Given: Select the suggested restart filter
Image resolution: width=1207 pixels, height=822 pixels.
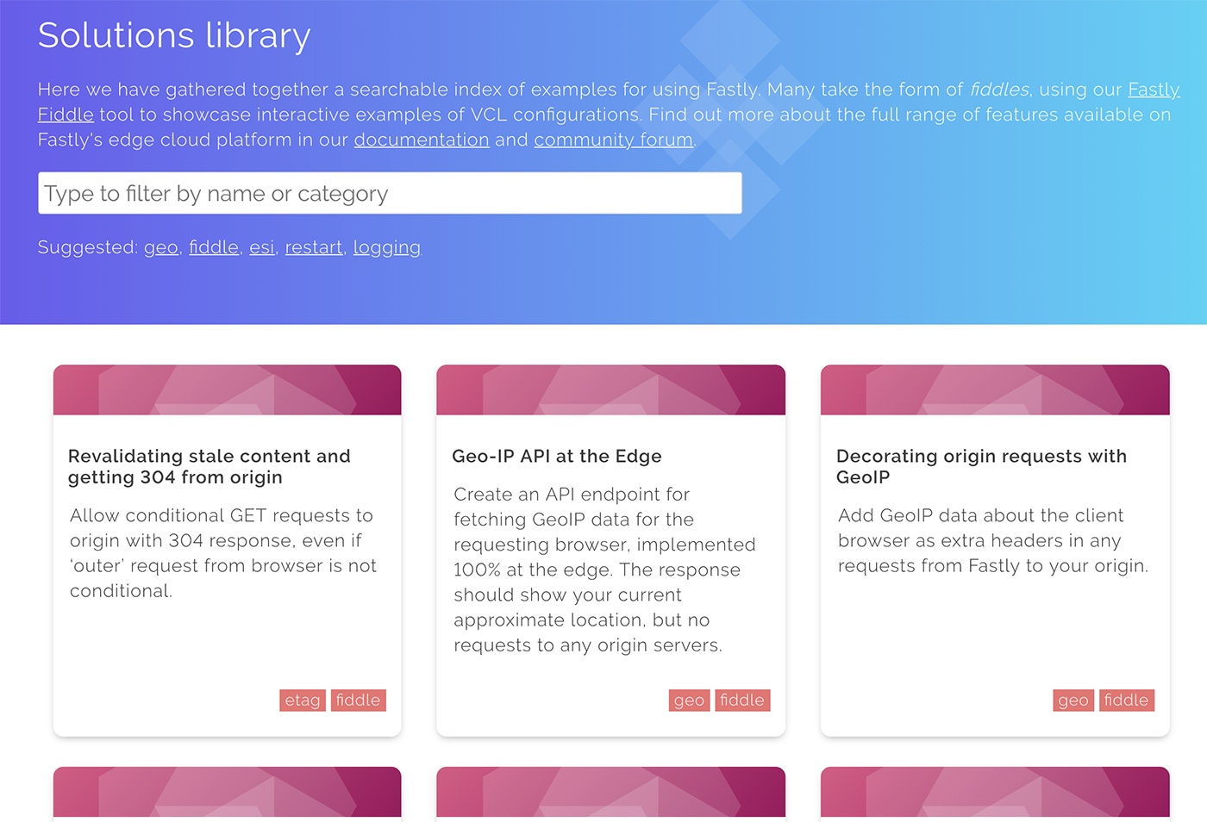Looking at the screenshot, I should coord(314,247).
